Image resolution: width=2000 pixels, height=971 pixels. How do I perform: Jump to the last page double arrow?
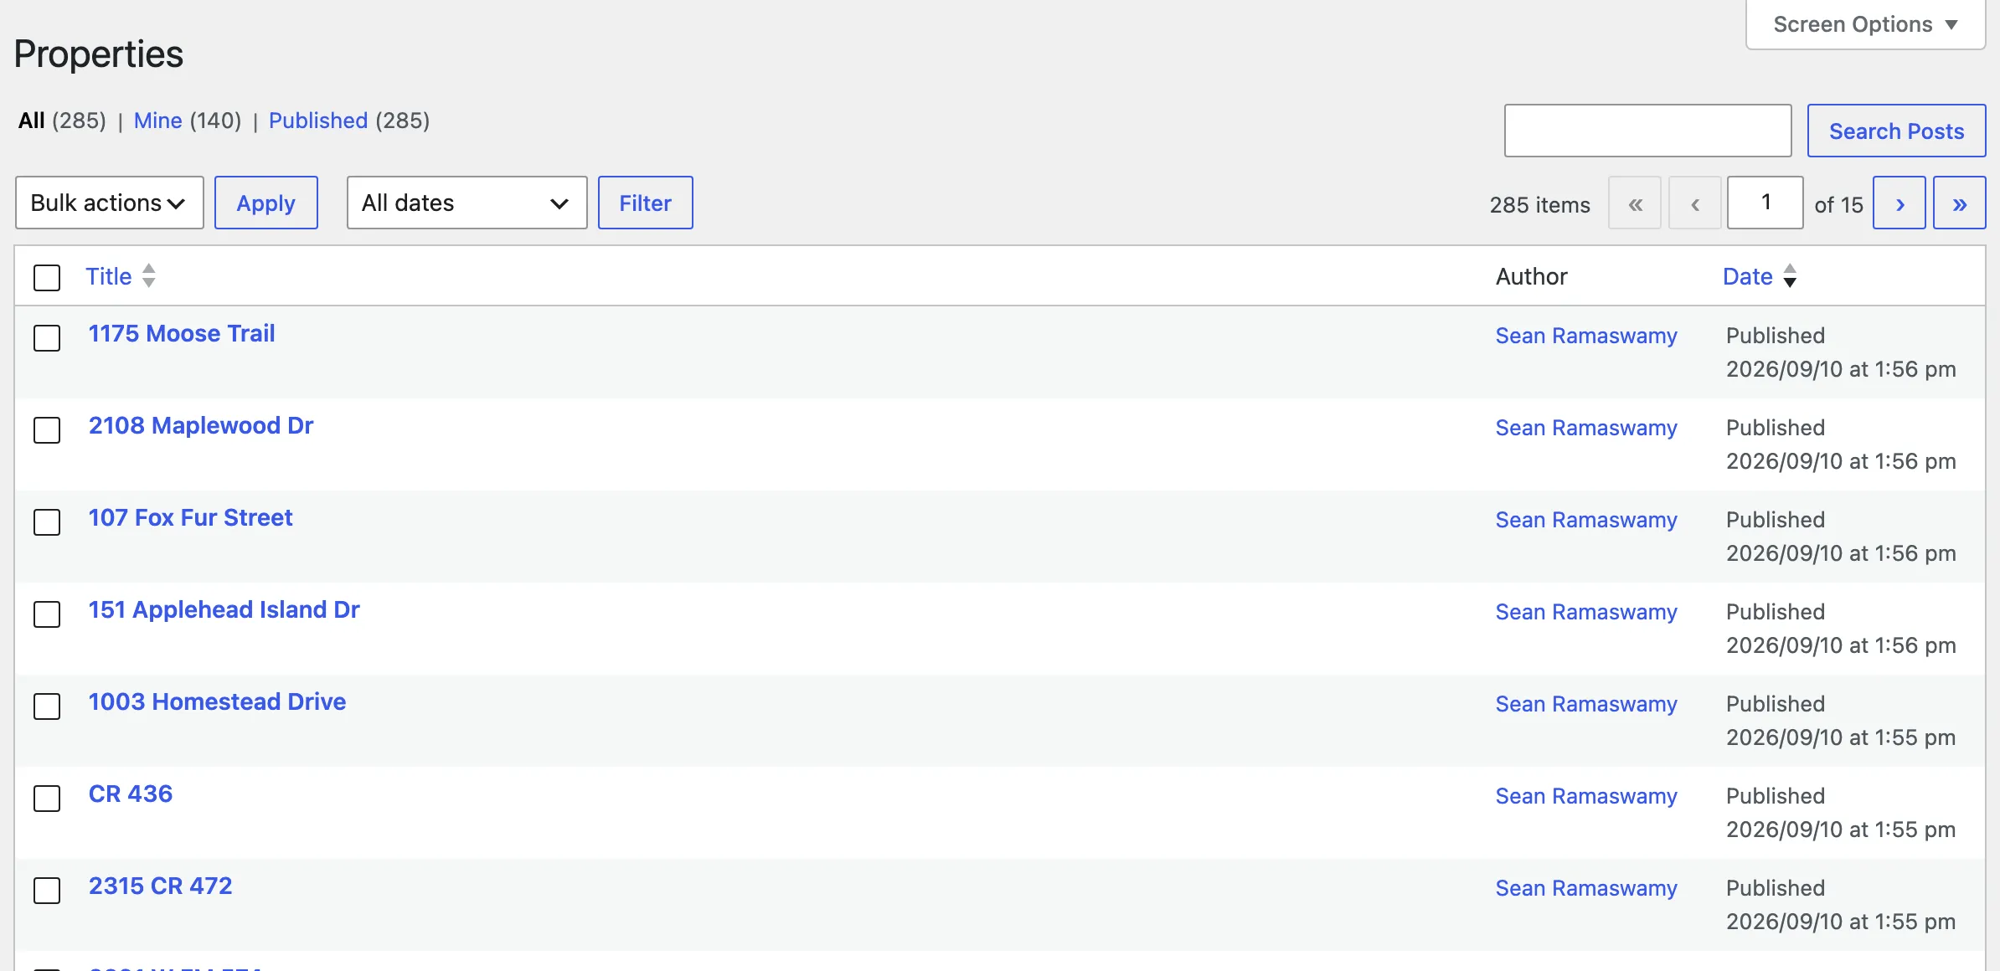[x=1959, y=203]
